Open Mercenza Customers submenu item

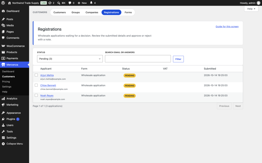click(8, 76)
